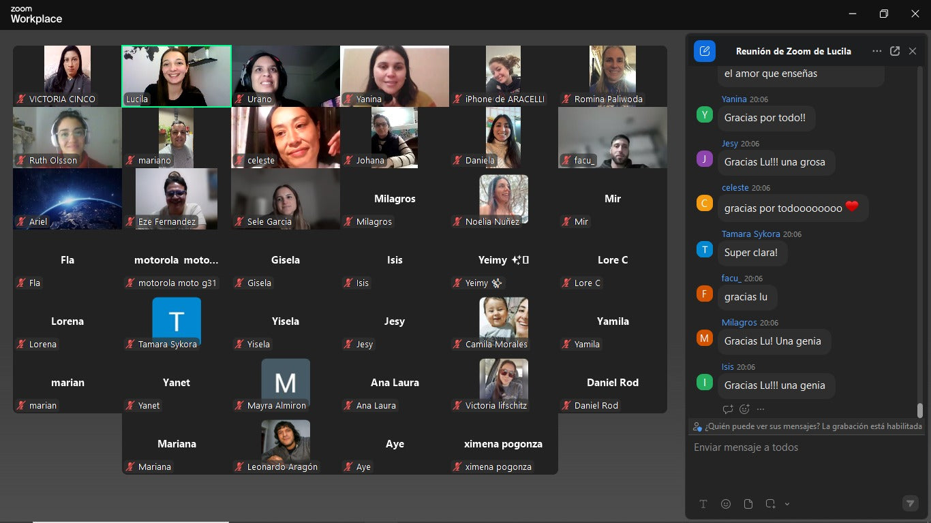The image size is (931, 523).
Task: Select Lucila's highlighted video tile
Action: 177,76
